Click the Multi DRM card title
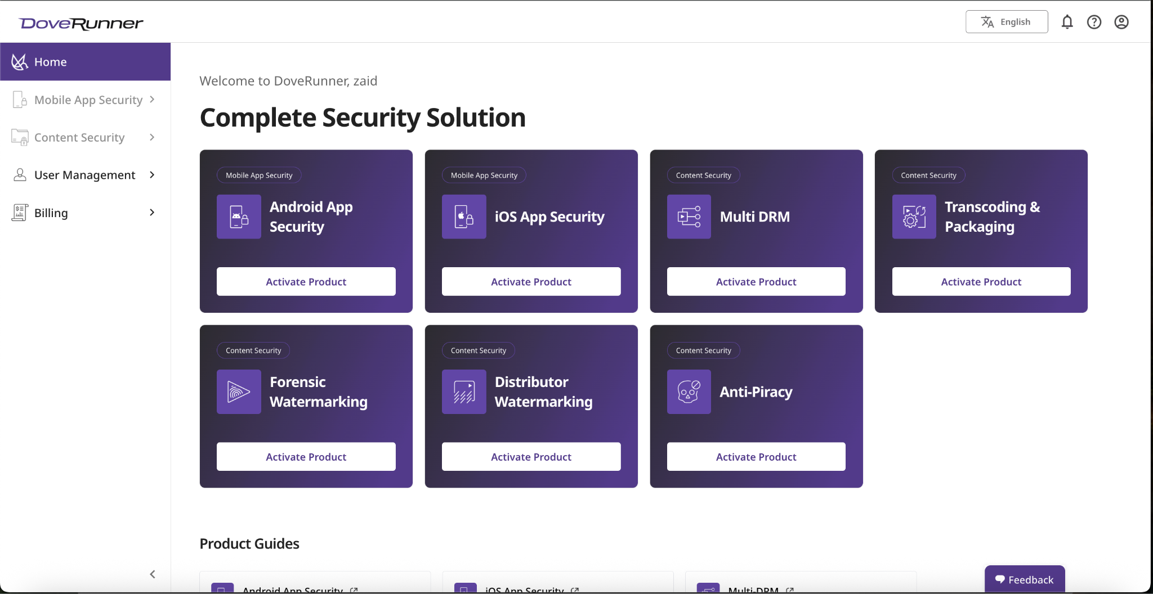Viewport: 1153px width, 594px height. click(x=755, y=217)
